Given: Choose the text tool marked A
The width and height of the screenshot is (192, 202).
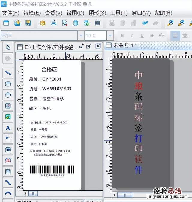Looking at the screenshot, I should point(8,128).
